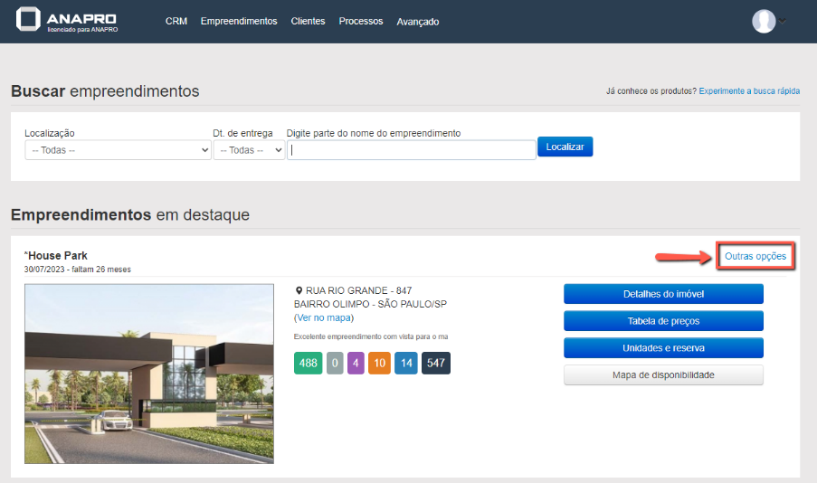Open the Experimente a busca rápida link
The height and width of the screenshot is (483, 817).
(749, 91)
